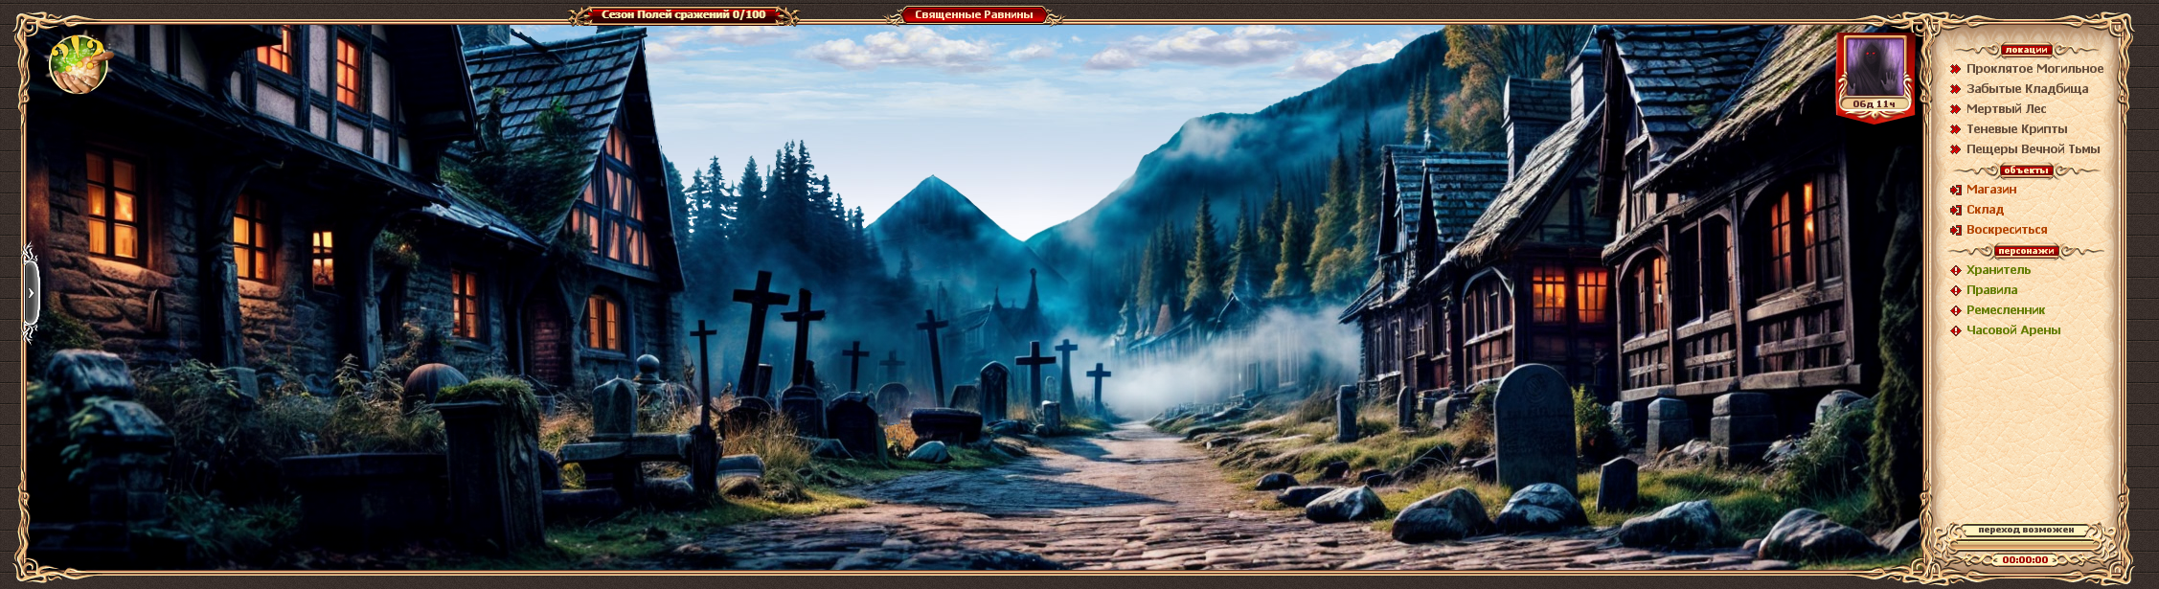
Task: Talk to Часовой Арены
Action: click(x=2012, y=330)
